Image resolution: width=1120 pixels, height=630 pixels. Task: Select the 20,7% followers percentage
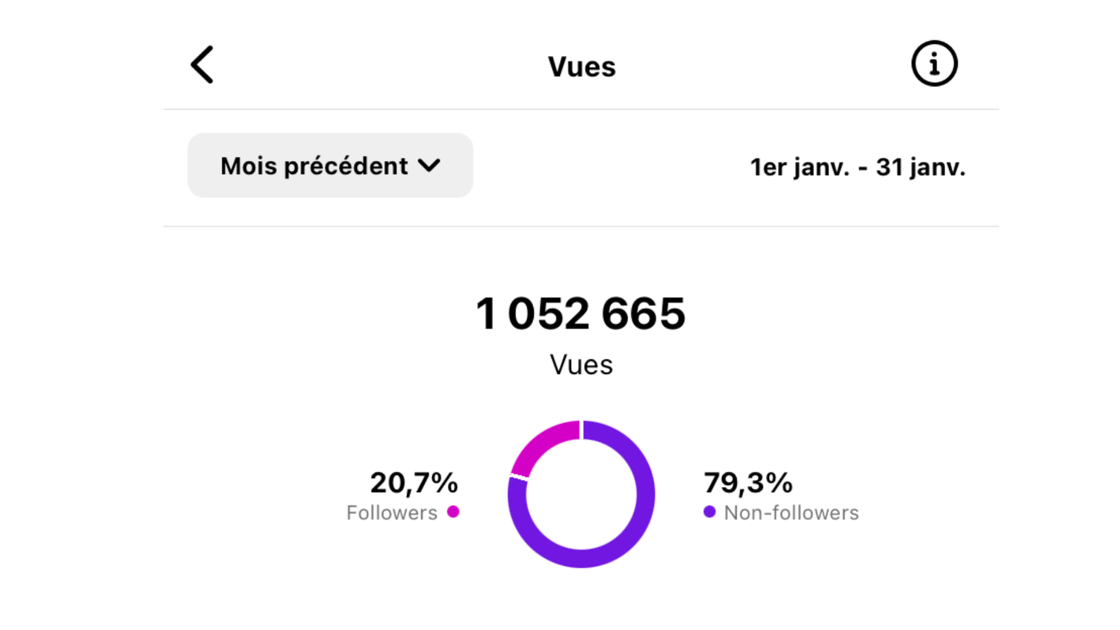click(414, 483)
